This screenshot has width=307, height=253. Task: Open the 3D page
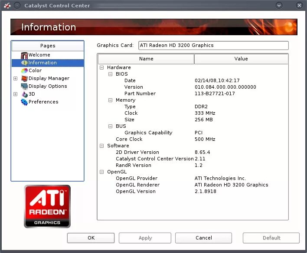coord(32,94)
